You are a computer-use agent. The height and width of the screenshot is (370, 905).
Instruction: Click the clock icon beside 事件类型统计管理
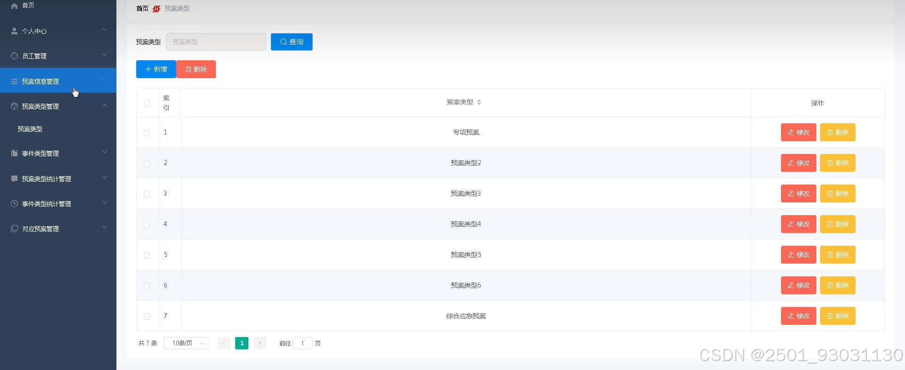coord(14,204)
